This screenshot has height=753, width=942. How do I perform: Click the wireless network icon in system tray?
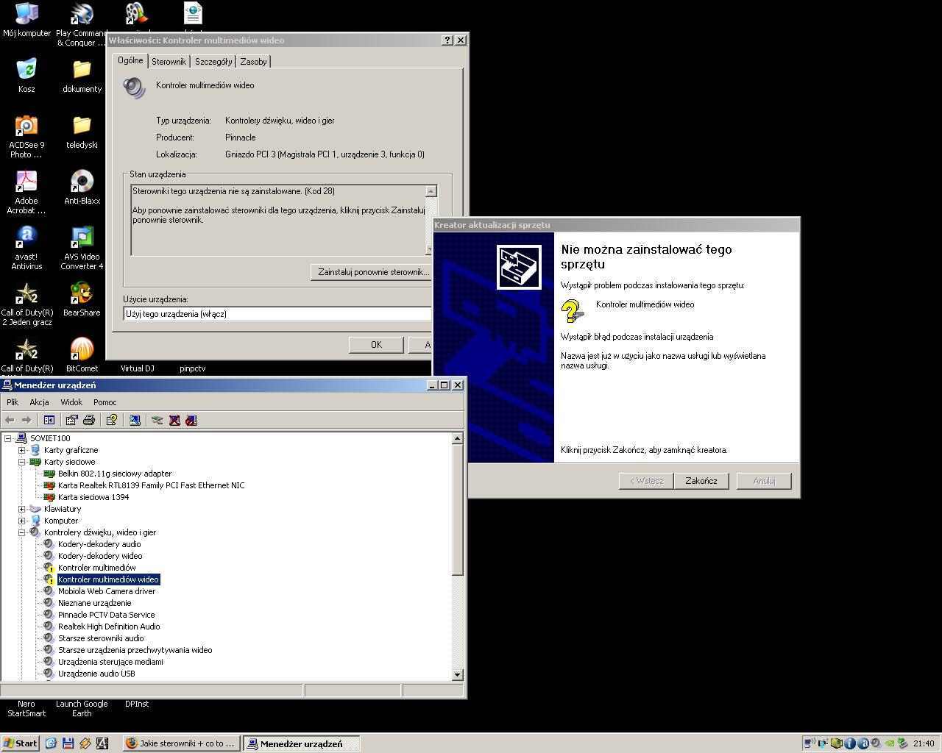[x=810, y=743]
